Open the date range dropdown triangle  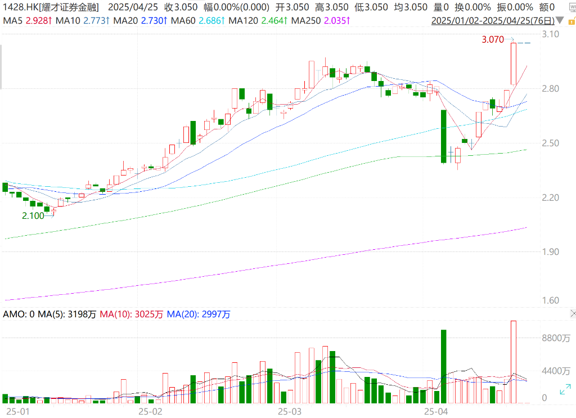560,21
